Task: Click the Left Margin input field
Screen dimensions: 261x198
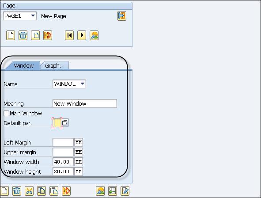Action: [x=63, y=142]
